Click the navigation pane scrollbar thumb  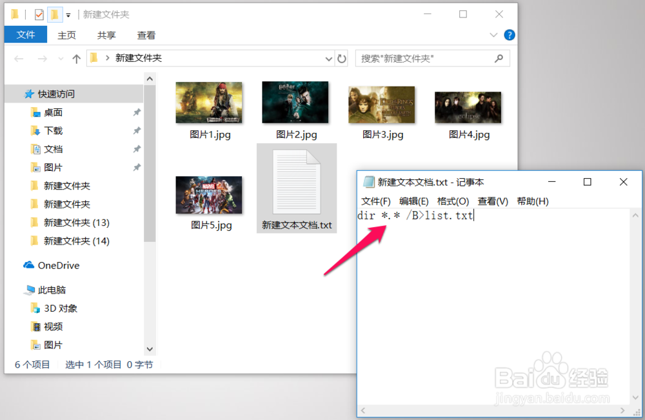[x=150, y=163]
